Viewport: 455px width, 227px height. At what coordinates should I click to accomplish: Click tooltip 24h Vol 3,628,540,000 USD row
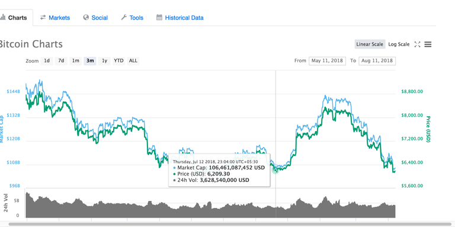pyautogui.click(x=211, y=180)
